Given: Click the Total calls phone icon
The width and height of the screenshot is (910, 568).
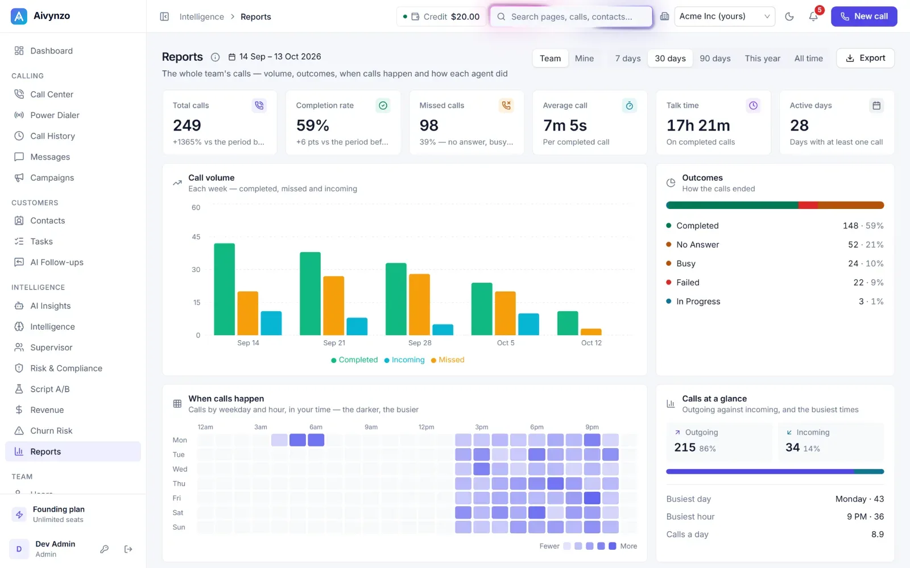Looking at the screenshot, I should click(x=259, y=105).
